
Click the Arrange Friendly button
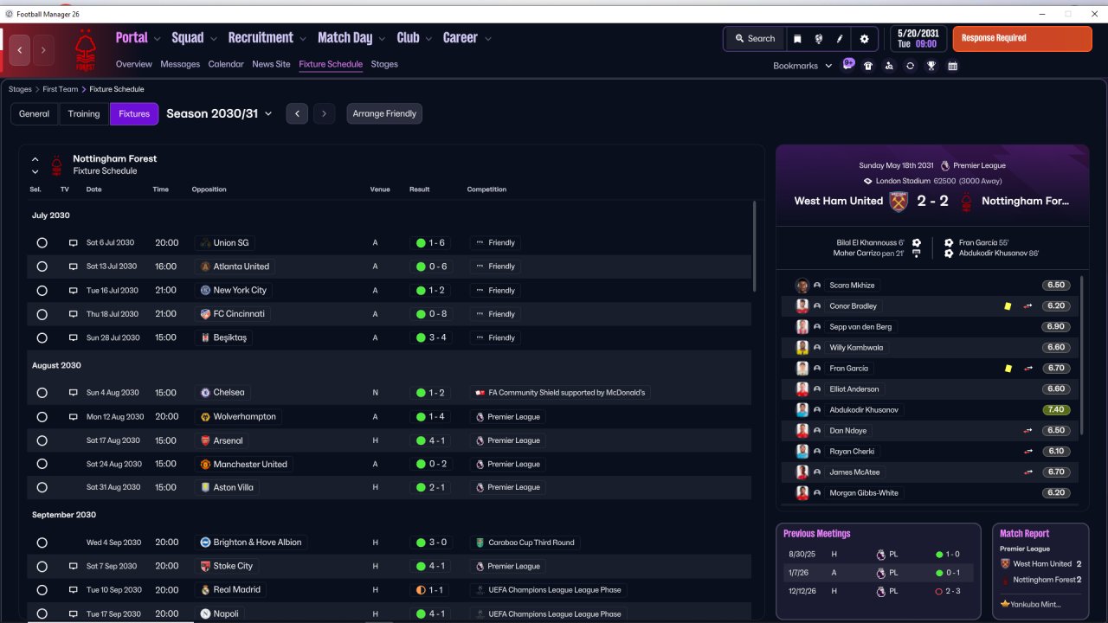click(384, 113)
